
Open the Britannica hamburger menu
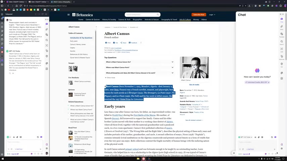click(x=69, y=15)
